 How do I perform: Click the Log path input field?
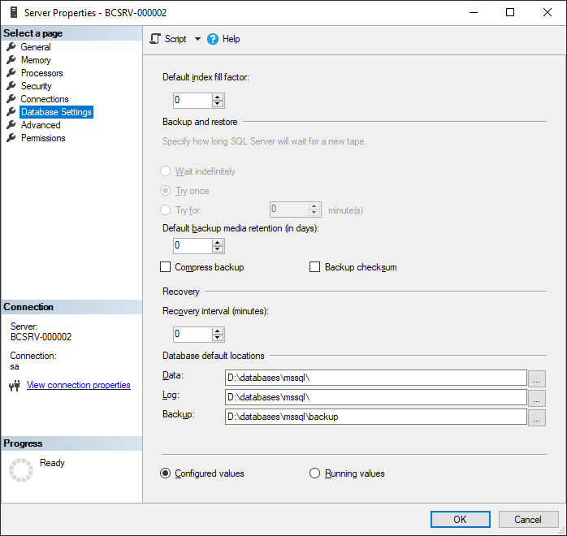pyautogui.click(x=376, y=397)
